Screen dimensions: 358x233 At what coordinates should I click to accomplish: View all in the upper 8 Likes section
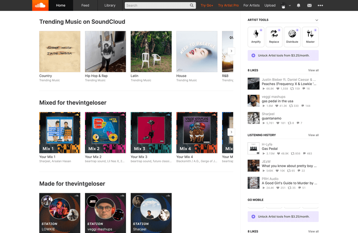[x=313, y=70]
